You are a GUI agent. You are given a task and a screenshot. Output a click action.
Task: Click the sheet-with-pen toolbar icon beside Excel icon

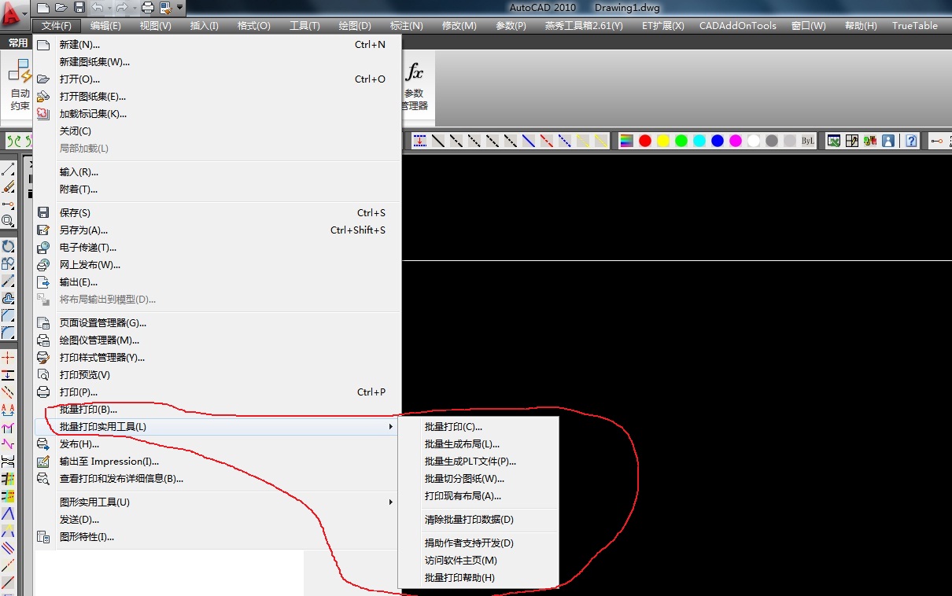[x=851, y=141]
